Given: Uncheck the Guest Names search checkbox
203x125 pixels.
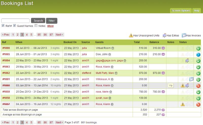Looking at the screenshot, I should click(x=14, y=26).
